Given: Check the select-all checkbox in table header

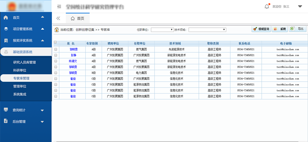Looking at the screenshot, I should click(x=55, y=42).
